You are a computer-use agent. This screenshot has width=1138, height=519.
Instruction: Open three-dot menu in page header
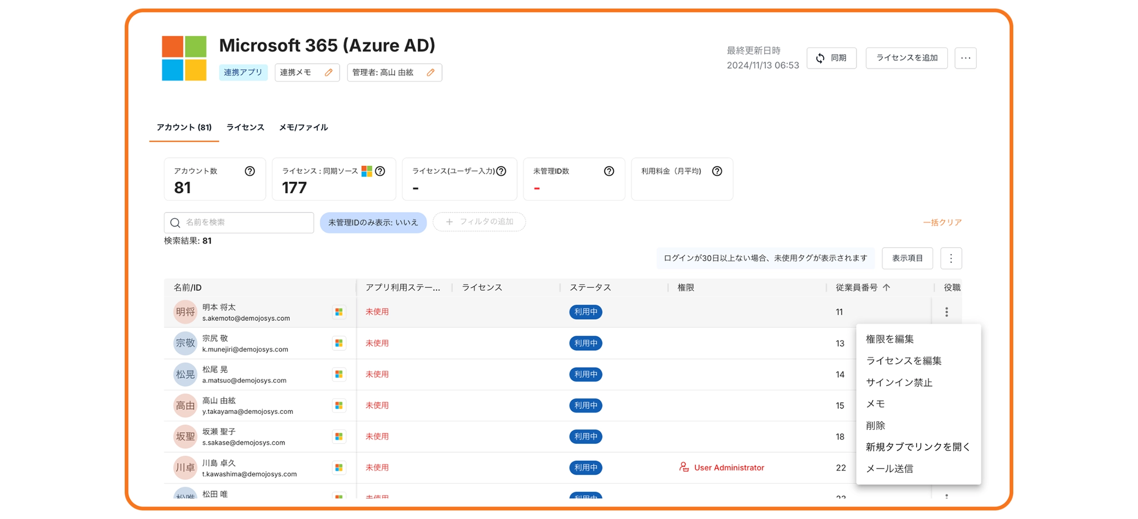click(x=965, y=58)
